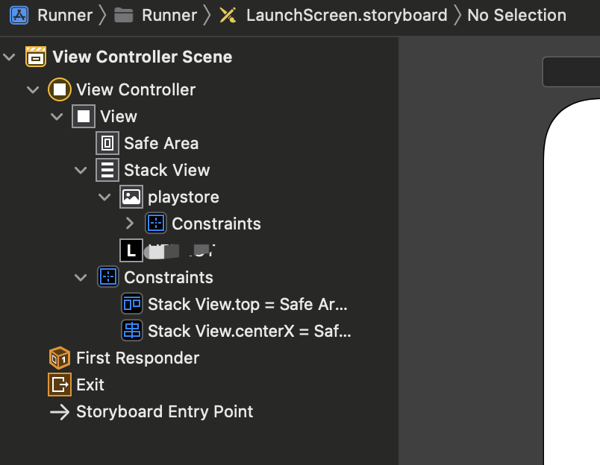Select the Stack View icon
Screen dimensions: 600x465
pyautogui.click(x=107, y=170)
